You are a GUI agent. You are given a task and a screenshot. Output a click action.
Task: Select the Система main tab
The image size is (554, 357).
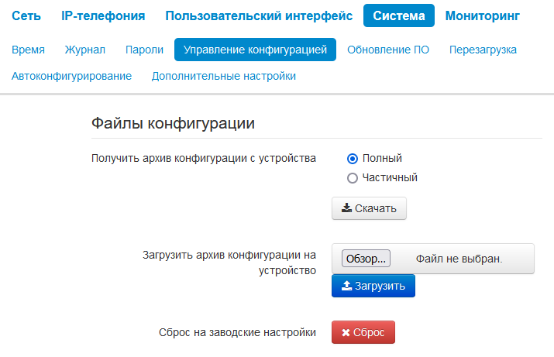pos(399,15)
